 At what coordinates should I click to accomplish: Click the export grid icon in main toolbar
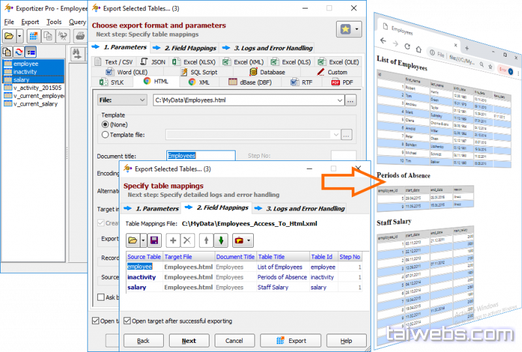coord(34,36)
